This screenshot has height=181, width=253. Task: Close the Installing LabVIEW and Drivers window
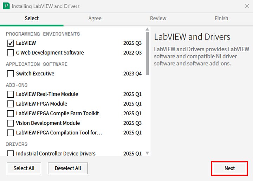click(x=247, y=6)
